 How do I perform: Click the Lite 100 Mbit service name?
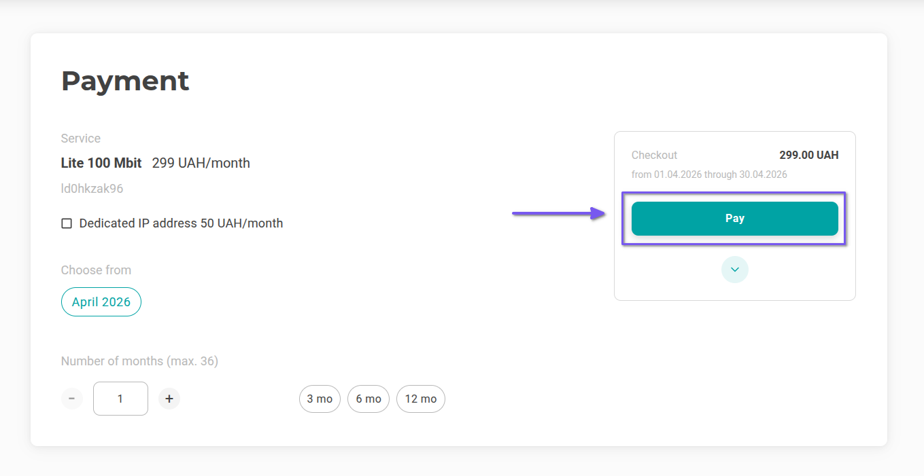[x=101, y=163]
